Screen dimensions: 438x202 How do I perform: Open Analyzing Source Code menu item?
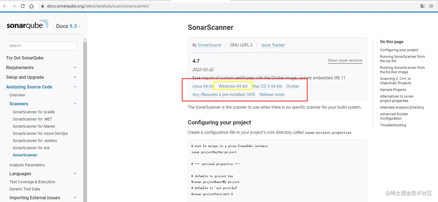(29, 87)
